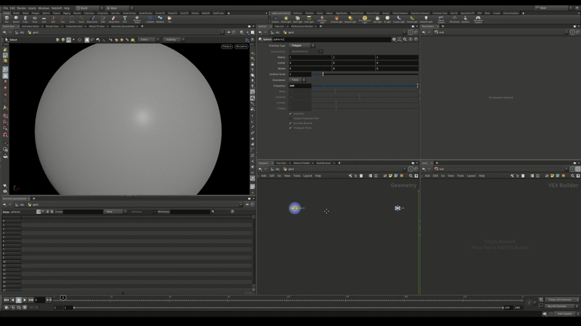This screenshot has width=581, height=326.
Task: Open the Windows menu
Action: point(44,8)
